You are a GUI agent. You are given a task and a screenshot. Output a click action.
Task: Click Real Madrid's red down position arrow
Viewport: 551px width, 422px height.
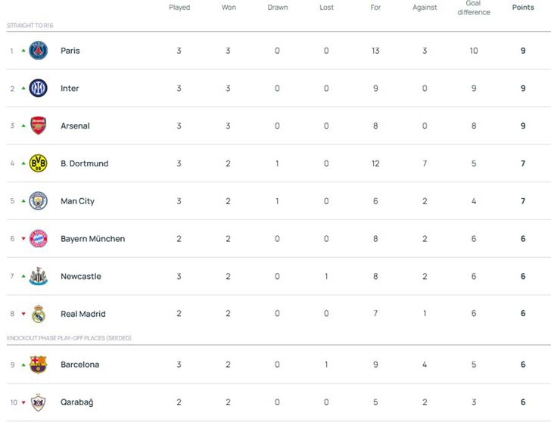[22, 314]
